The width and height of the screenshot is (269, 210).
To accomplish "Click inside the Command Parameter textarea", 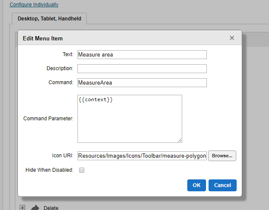I will pyautogui.click(x=130, y=119).
